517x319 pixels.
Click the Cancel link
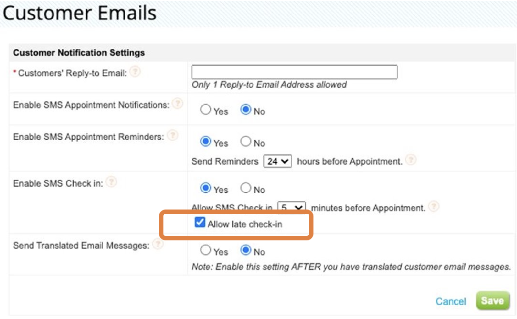[x=451, y=301]
